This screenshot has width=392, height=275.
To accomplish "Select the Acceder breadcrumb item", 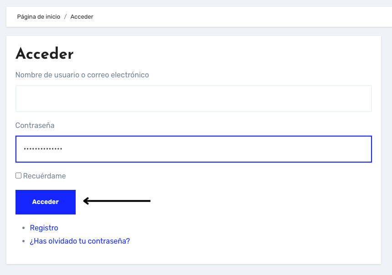I will 82,17.
